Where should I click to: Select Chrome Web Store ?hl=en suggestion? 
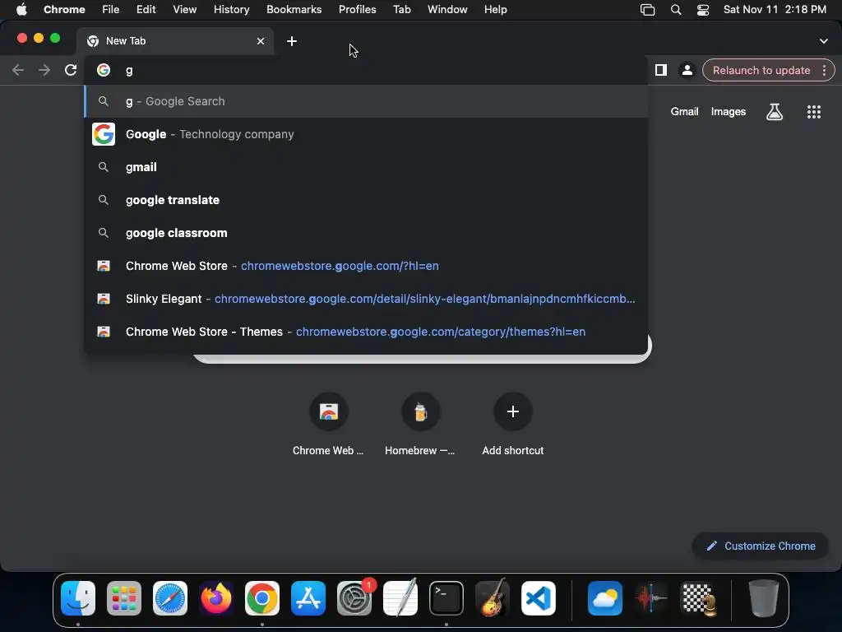(366, 266)
